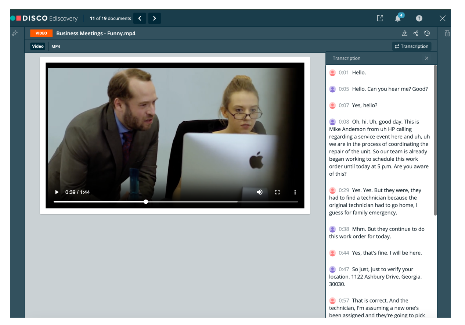Jump to transcript timestamp 0:57
The image size is (465, 325).
(x=344, y=301)
